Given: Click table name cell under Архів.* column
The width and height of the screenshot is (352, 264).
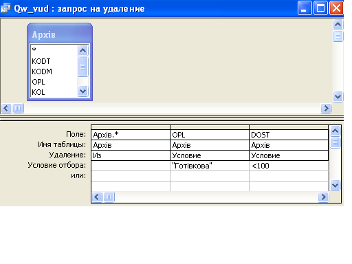Looking at the screenshot, I should click(131, 145).
